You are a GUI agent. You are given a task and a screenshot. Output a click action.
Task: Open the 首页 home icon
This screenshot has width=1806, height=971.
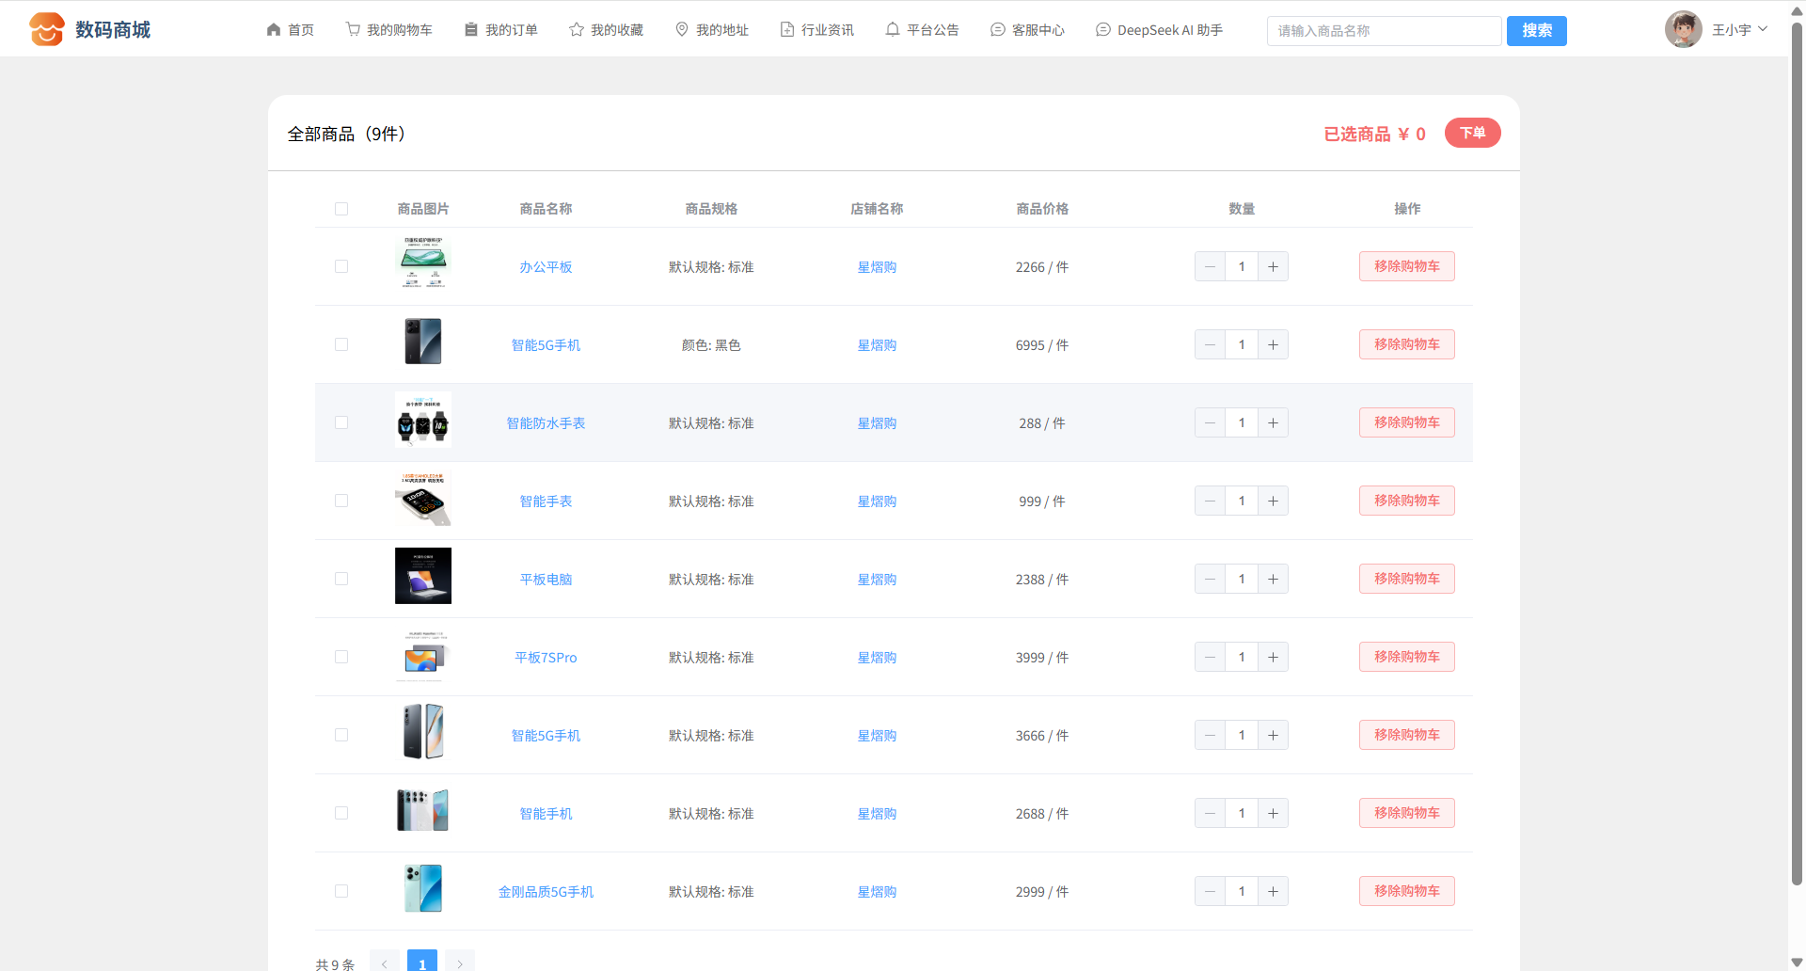pyautogui.click(x=274, y=30)
